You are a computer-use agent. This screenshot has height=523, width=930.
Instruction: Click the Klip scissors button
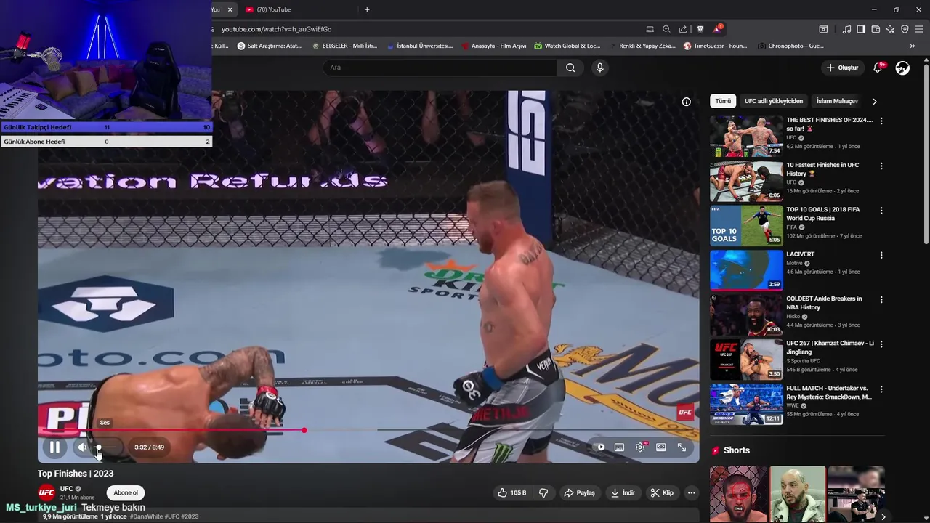pyautogui.click(x=662, y=492)
